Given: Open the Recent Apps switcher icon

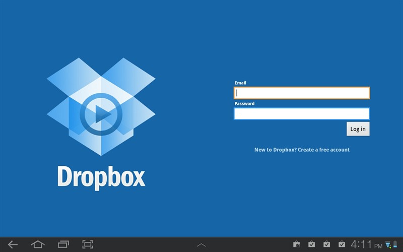Looking at the screenshot, I should [x=63, y=244].
